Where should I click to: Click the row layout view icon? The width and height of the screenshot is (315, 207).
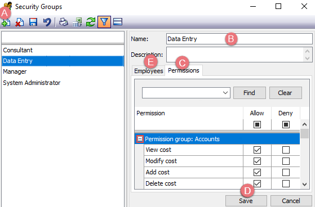coord(118,22)
